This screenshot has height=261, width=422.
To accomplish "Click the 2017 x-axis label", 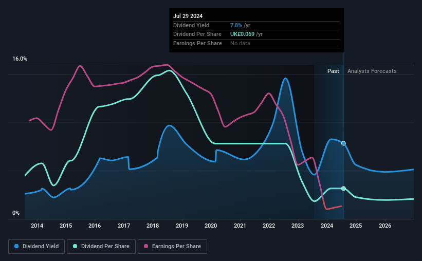I will pos(124,226).
